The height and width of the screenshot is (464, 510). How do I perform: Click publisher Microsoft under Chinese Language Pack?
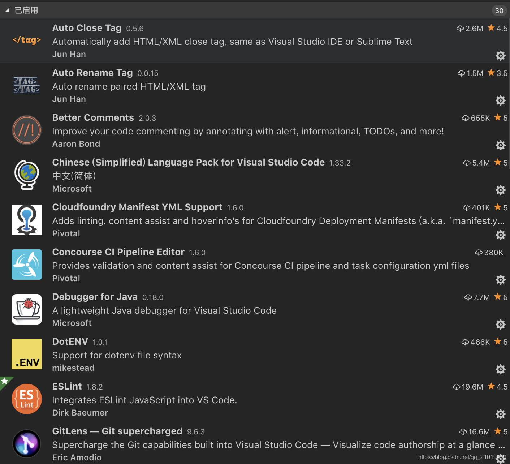pyautogui.click(x=72, y=189)
